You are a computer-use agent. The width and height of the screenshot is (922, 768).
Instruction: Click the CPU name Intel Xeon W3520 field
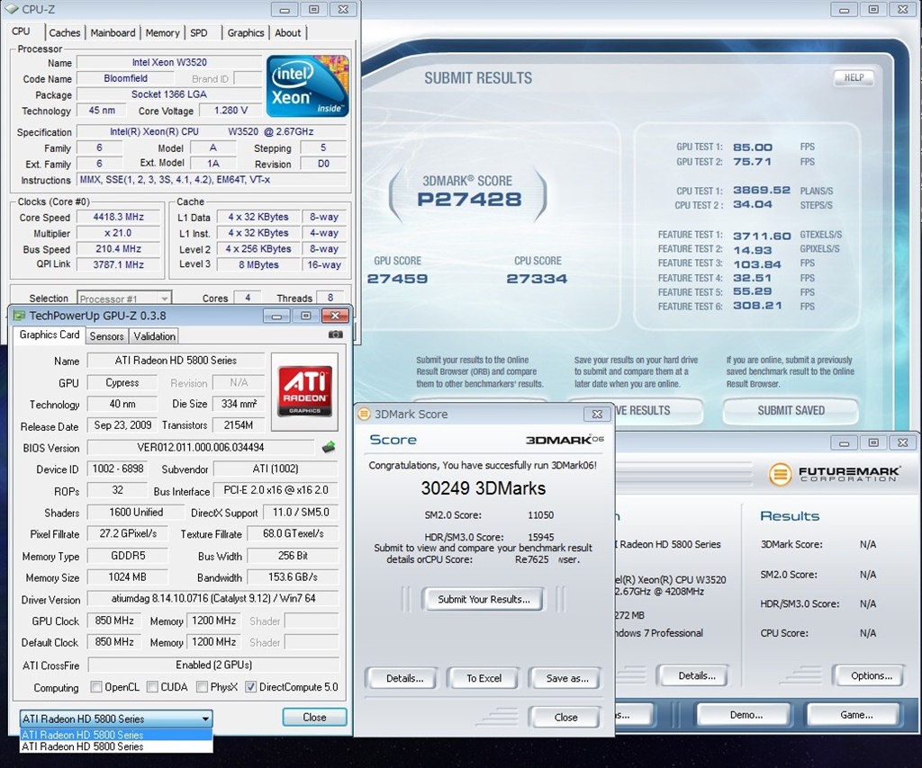click(x=168, y=62)
